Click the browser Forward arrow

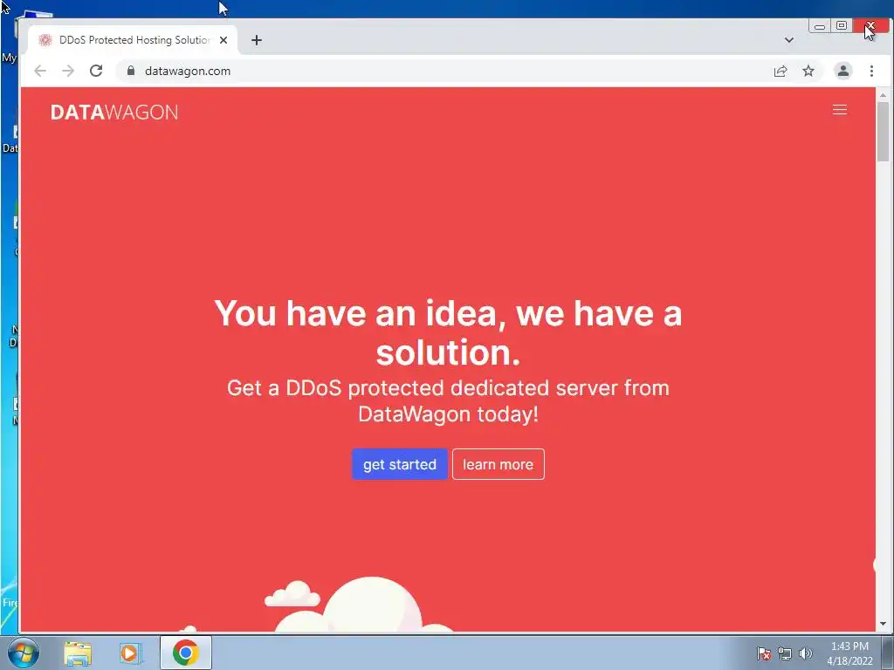[x=68, y=71]
